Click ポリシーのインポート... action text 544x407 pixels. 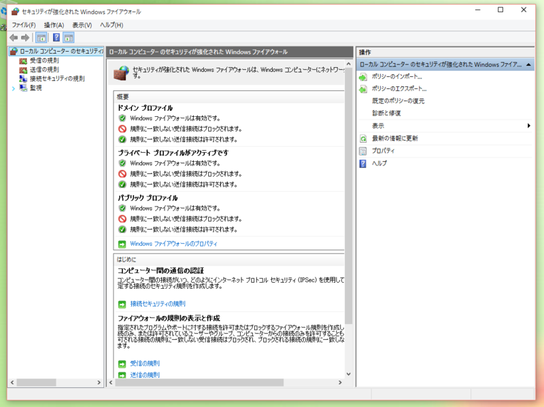[x=397, y=77]
